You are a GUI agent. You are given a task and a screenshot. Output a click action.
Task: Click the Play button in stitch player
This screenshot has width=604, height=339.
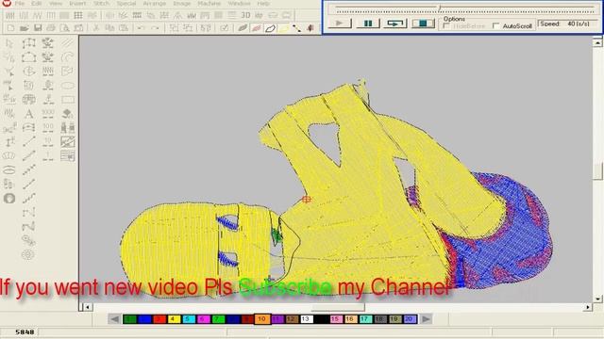coord(340,24)
